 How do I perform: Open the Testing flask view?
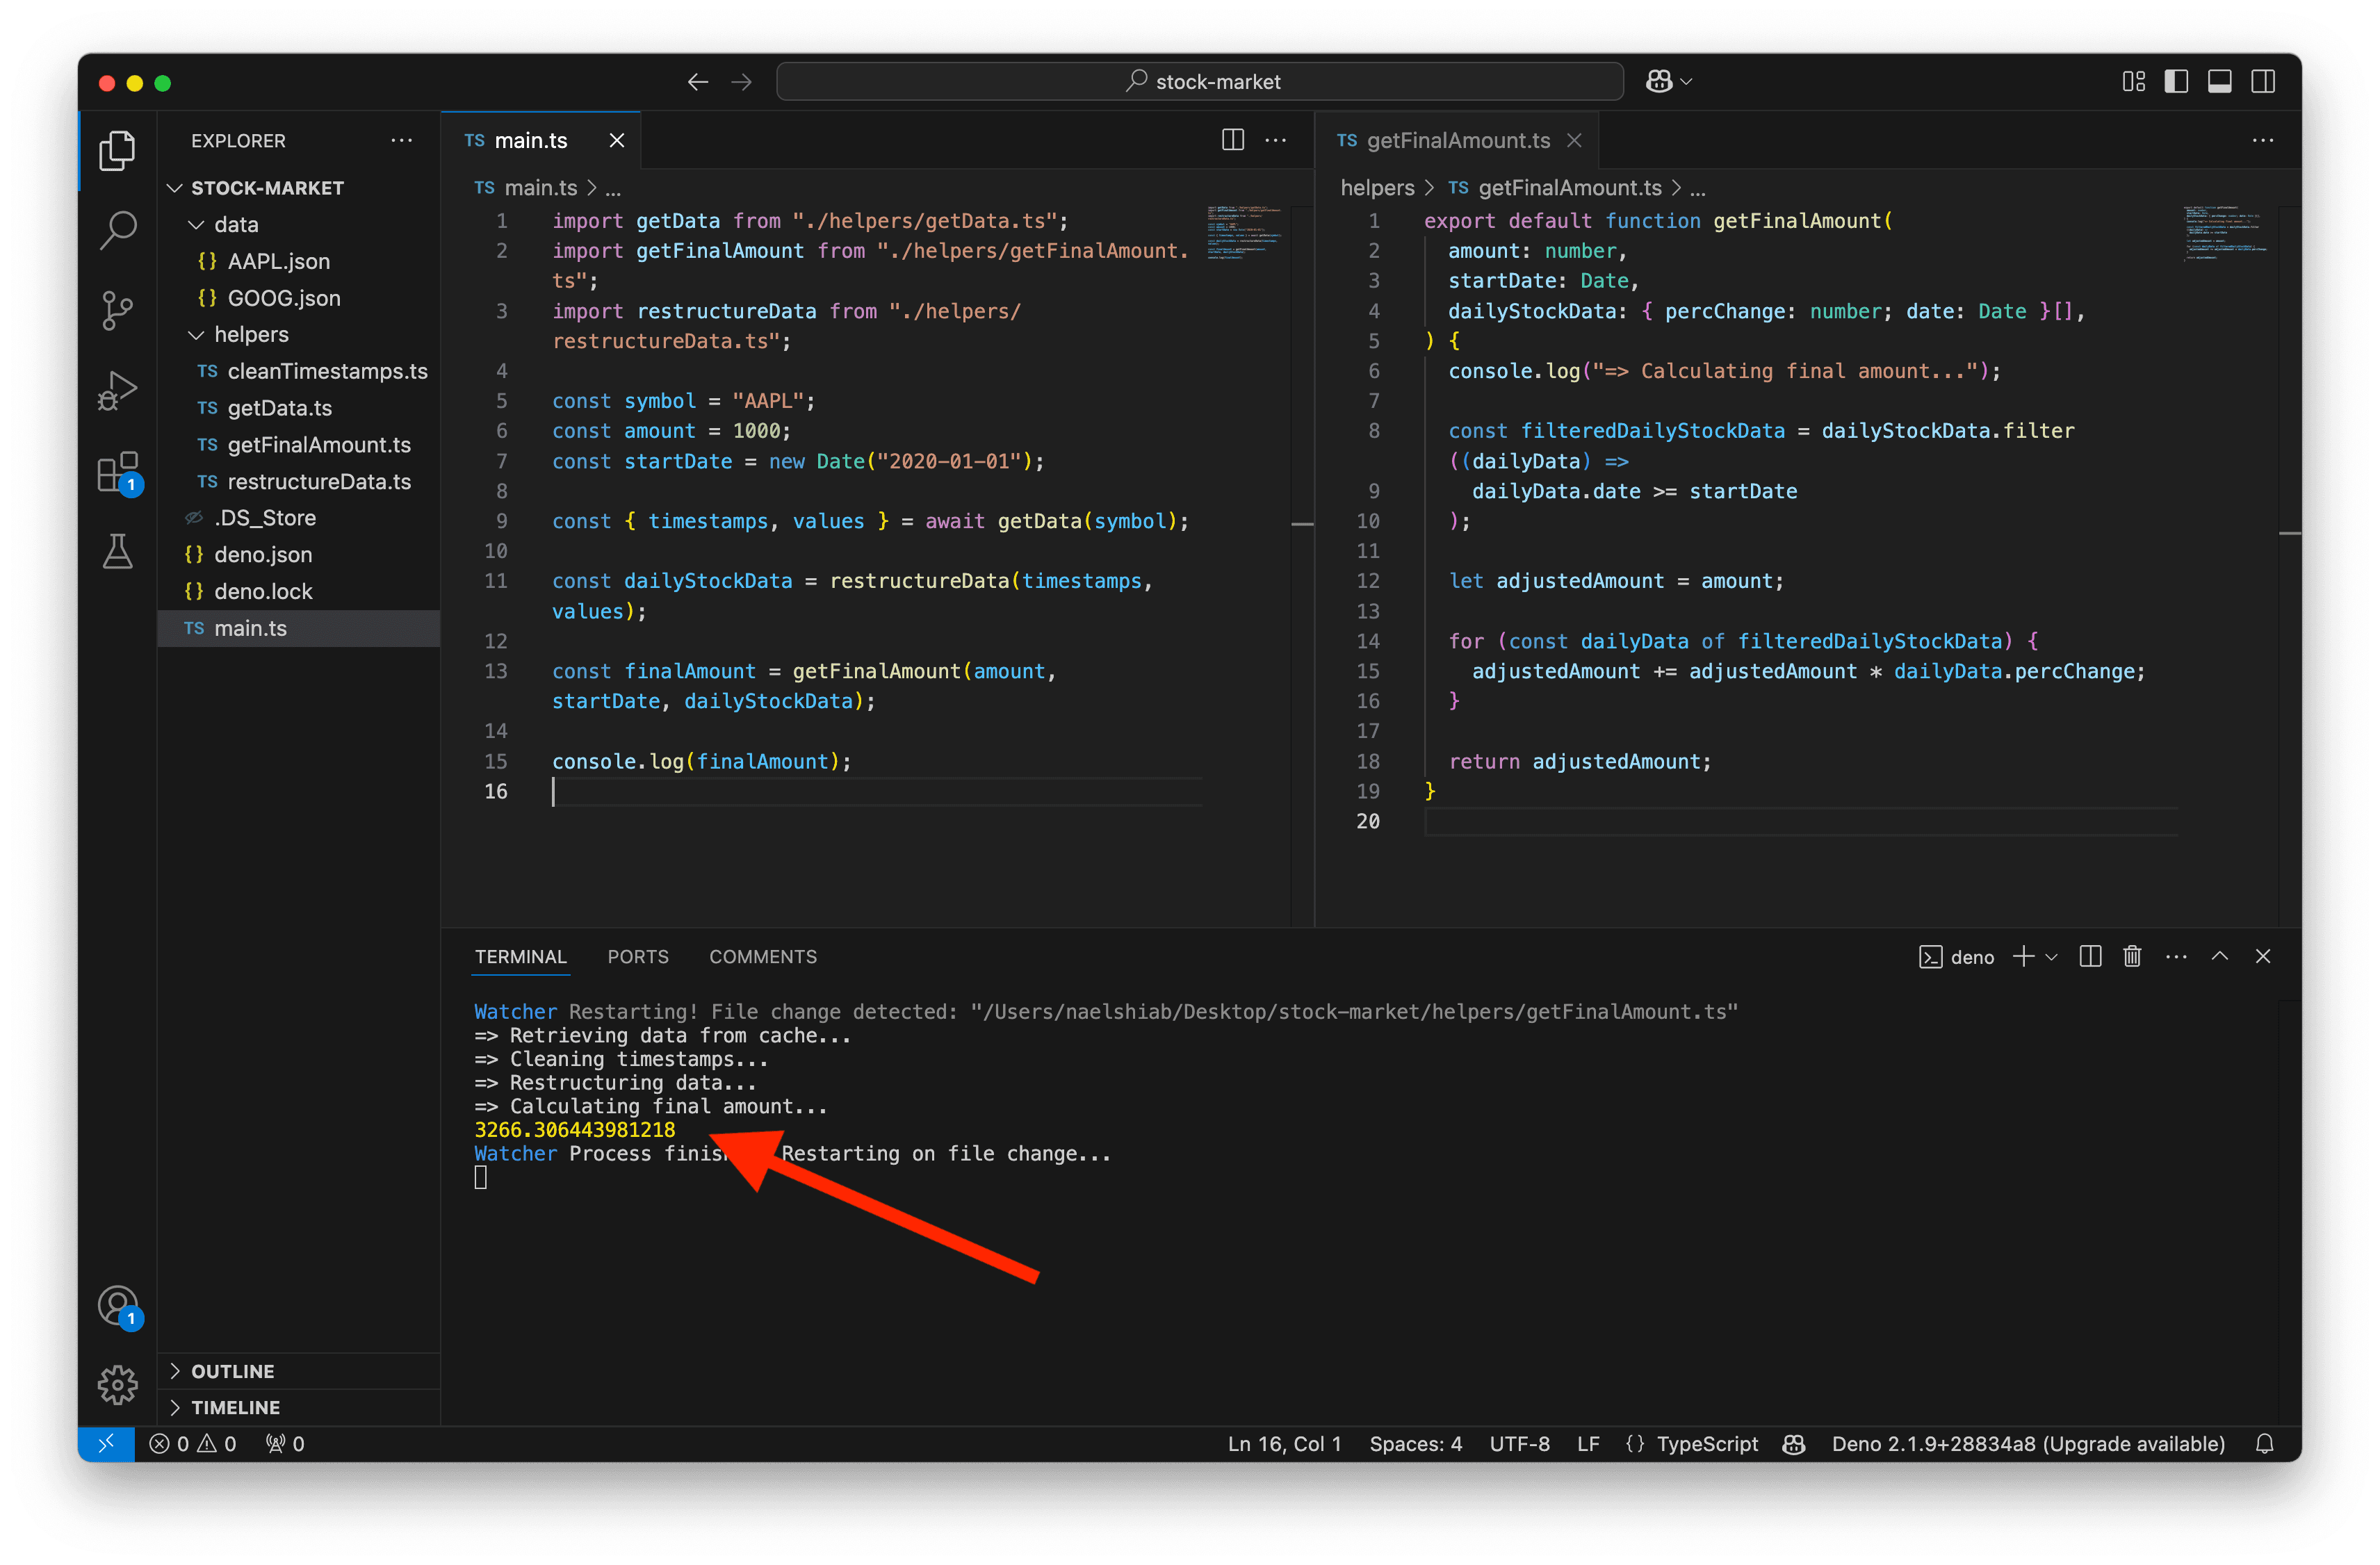click(x=117, y=551)
